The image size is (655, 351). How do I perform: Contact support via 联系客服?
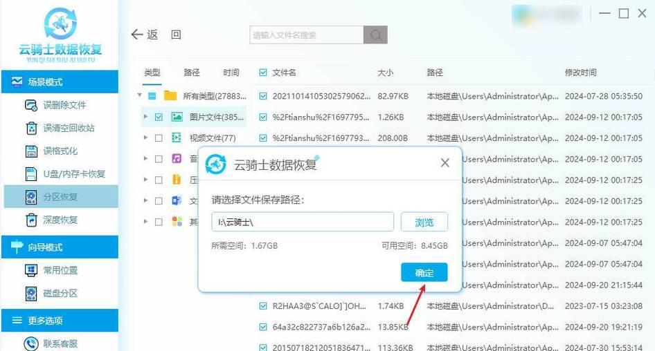coord(52,343)
